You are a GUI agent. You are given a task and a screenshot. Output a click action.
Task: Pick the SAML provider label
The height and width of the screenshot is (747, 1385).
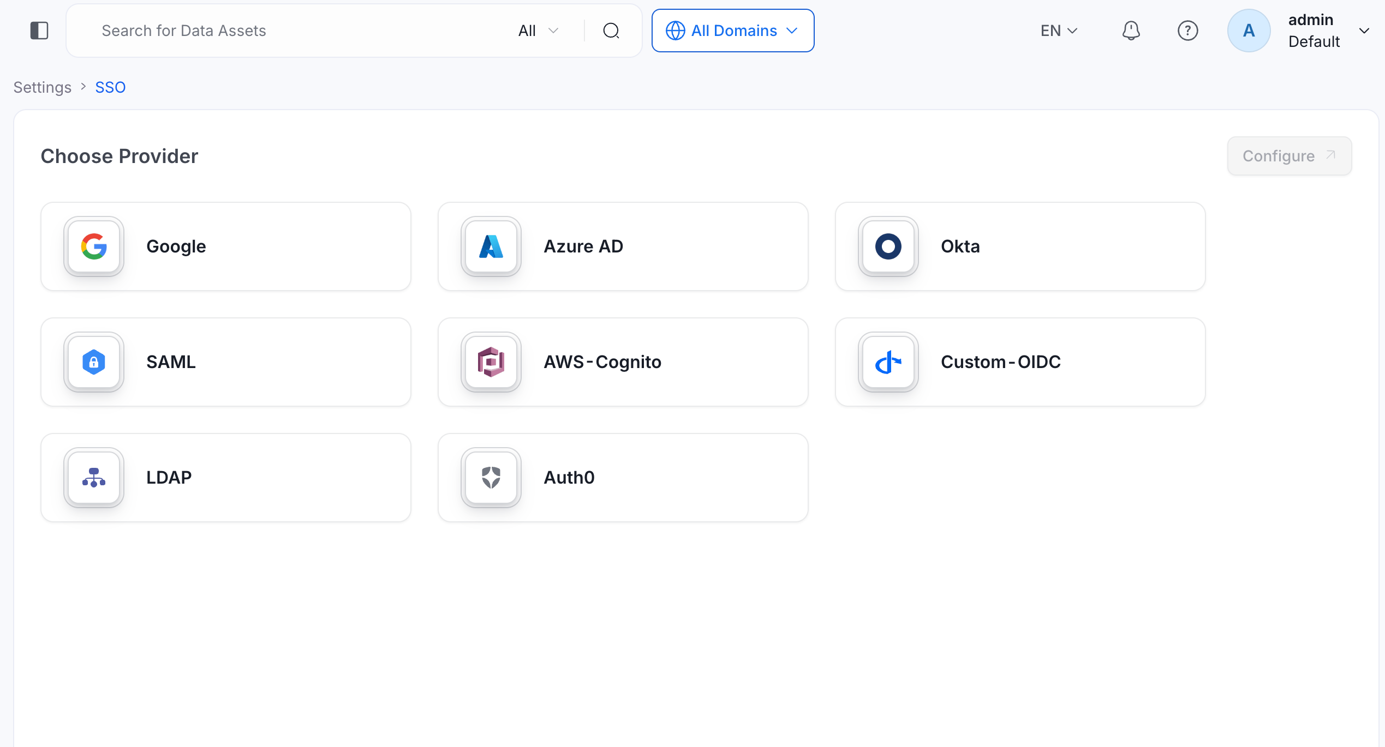tap(171, 362)
